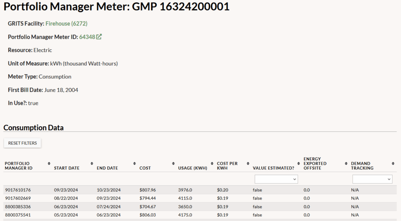Click the Cost column sort arrows
Viewport: 401px width, 221px height.
[x=173, y=164]
